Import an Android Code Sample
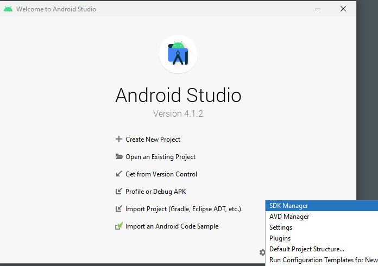378x266 pixels. click(172, 226)
